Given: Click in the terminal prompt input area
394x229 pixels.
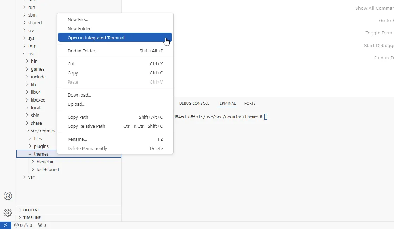Looking at the screenshot, I should point(266,117).
